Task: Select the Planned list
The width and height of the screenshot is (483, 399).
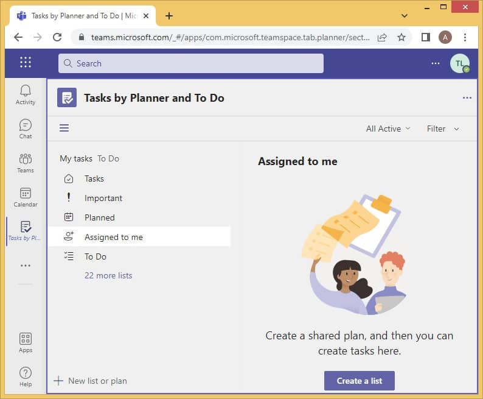Action: pyautogui.click(x=139, y=217)
